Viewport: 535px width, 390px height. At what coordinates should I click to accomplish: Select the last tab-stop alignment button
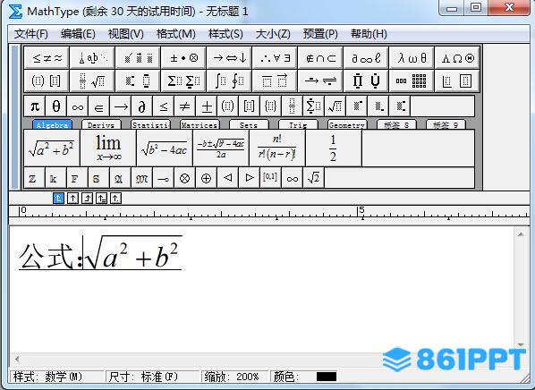click(x=115, y=199)
